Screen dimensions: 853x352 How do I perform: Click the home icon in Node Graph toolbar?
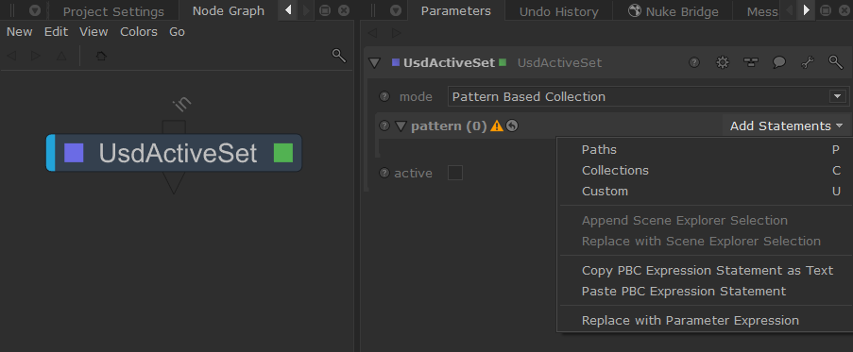[x=101, y=56]
